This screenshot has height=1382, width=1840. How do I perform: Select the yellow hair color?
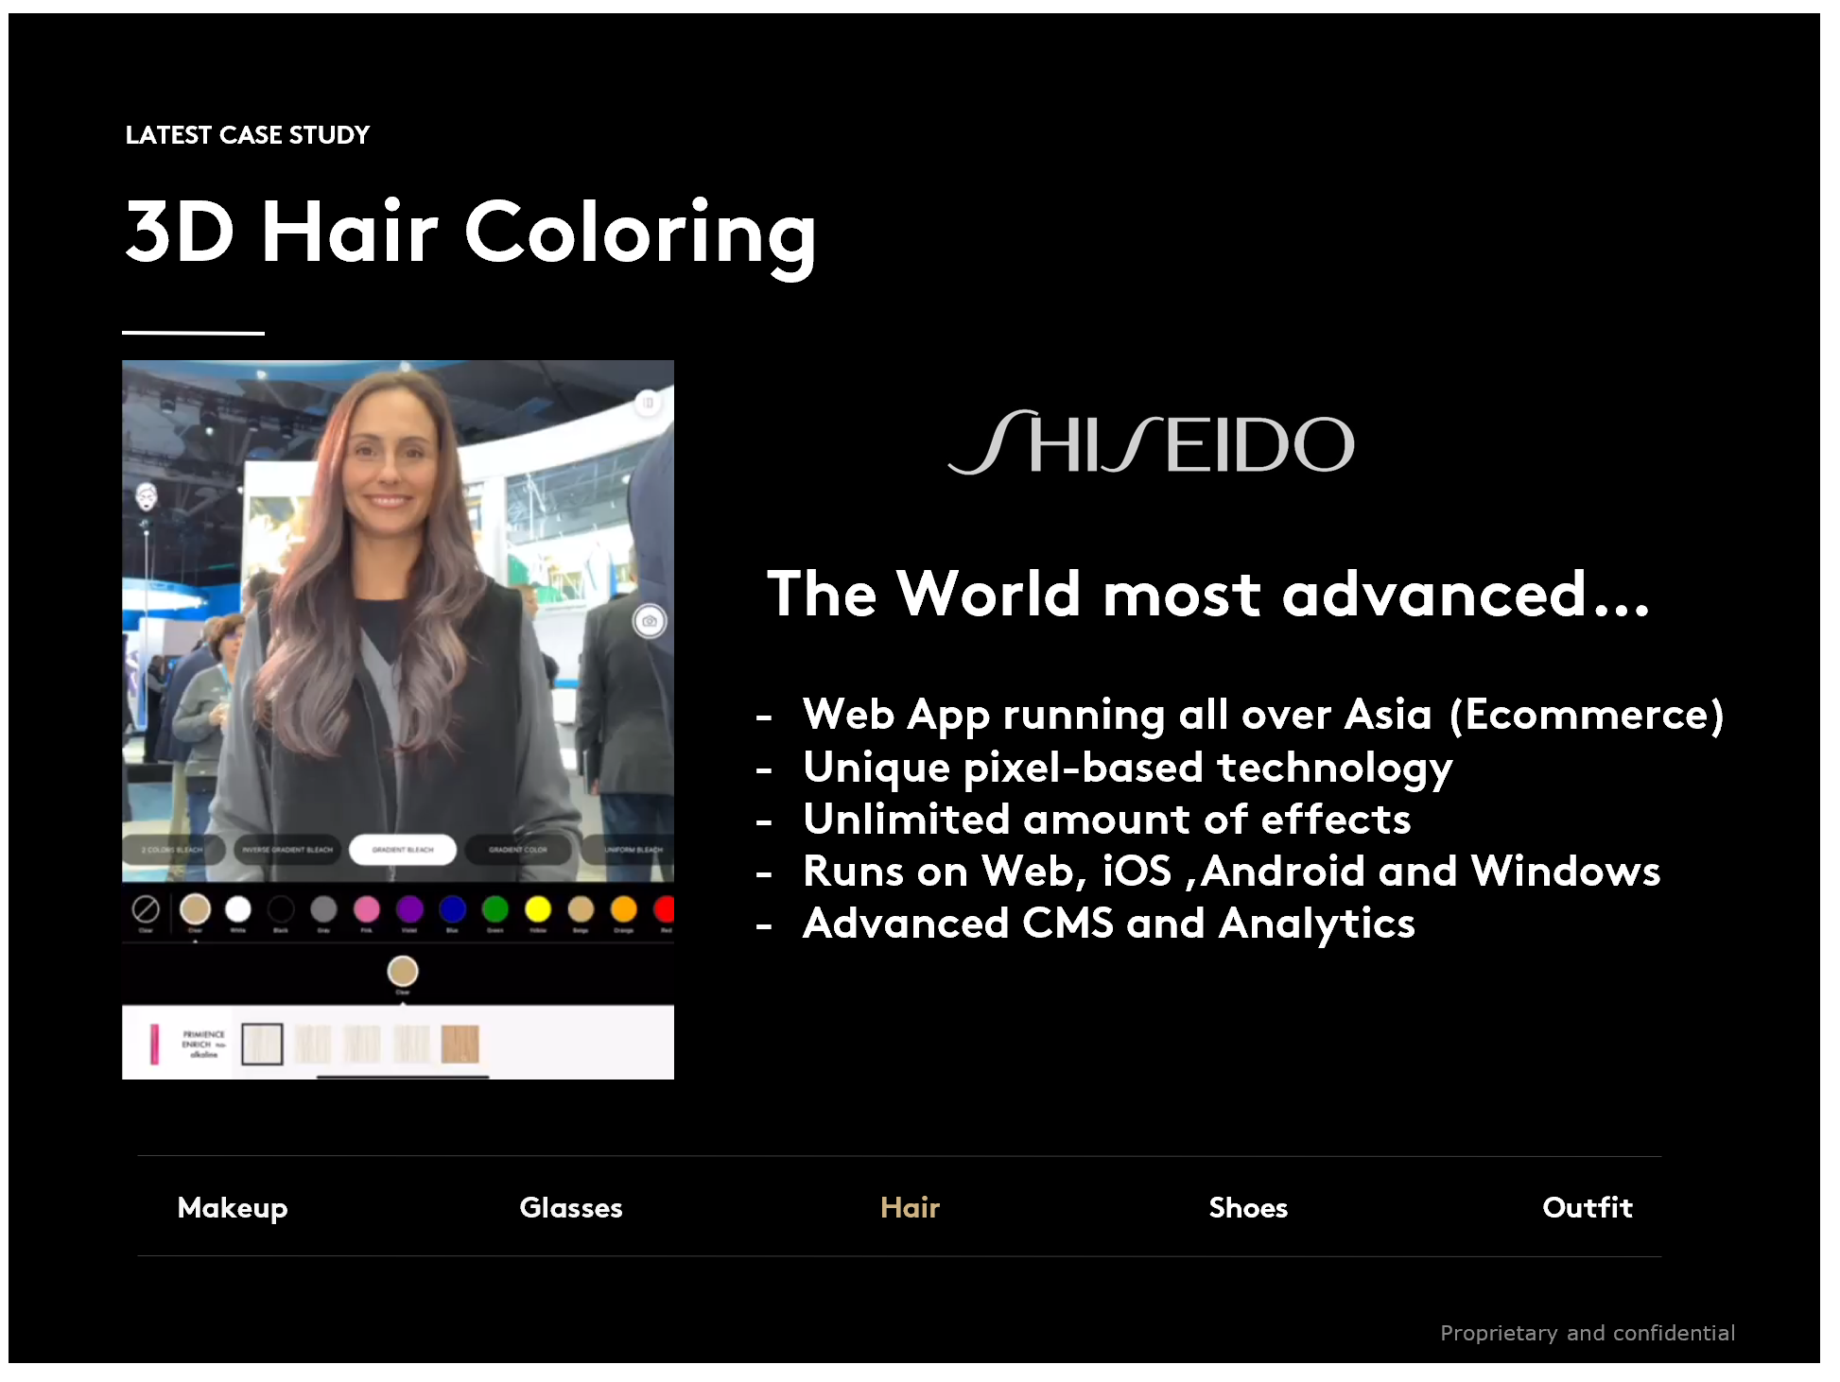[538, 909]
